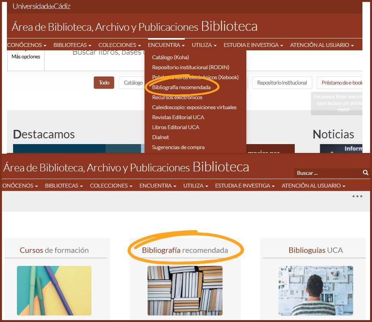Select the Todo search filter button

click(104, 83)
